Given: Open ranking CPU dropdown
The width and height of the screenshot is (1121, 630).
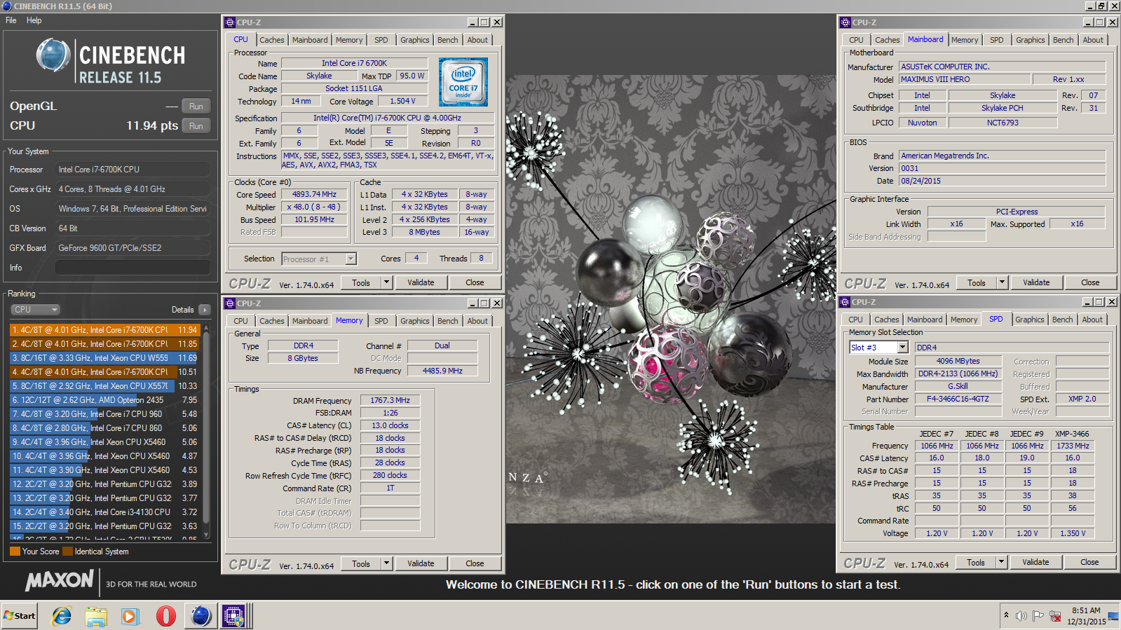Looking at the screenshot, I should (x=35, y=310).
